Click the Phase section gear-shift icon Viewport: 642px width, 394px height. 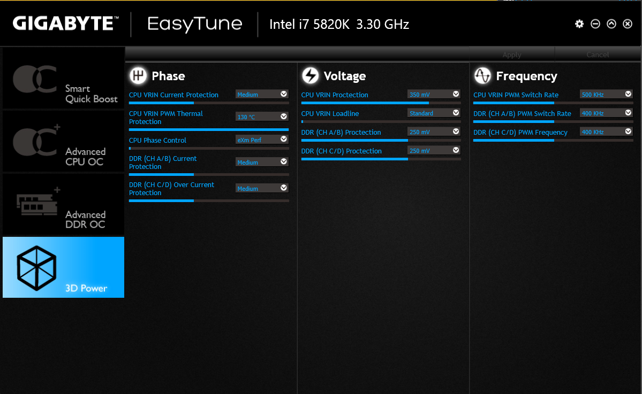[138, 75]
